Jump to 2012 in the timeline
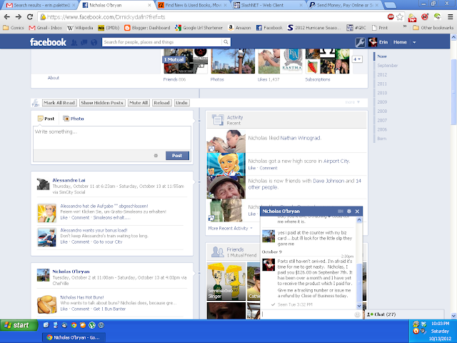The image size is (457, 343). (x=382, y=74)
